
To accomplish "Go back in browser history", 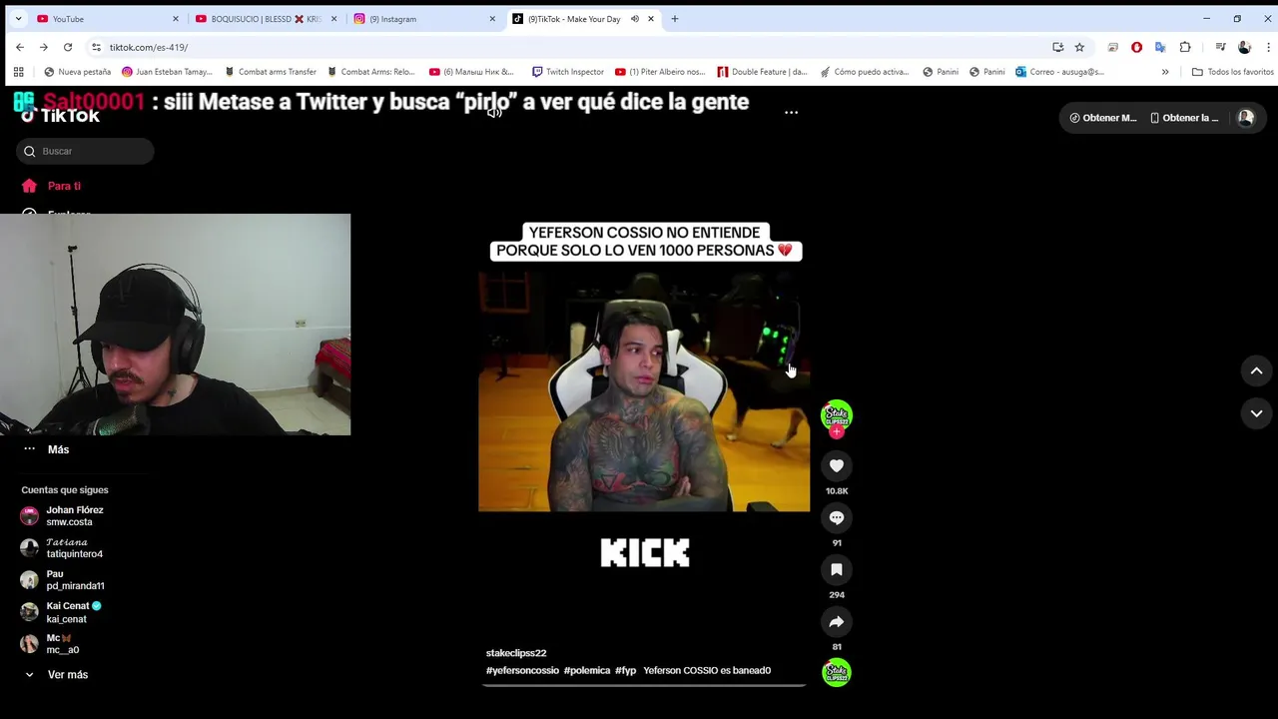I will click(x=20, y=47).
